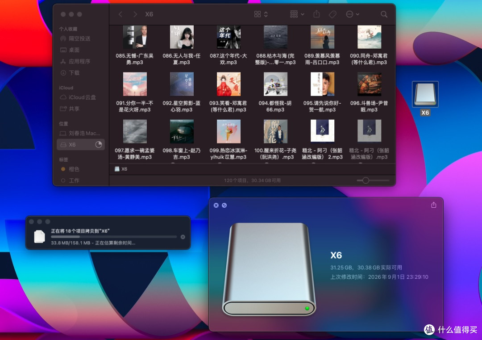Viewport: 482px width, 340px height.
Task: Select 092.星空剪影-蓝心羽.mp3 file
Action: tap(182, 92)
